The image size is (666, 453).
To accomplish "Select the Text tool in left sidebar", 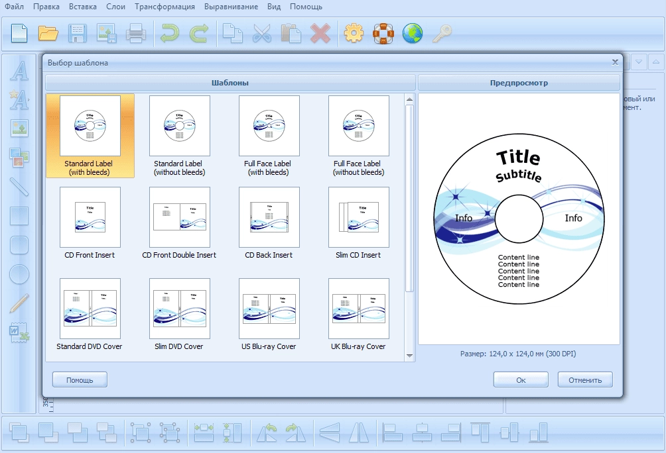I will (19, 71).
